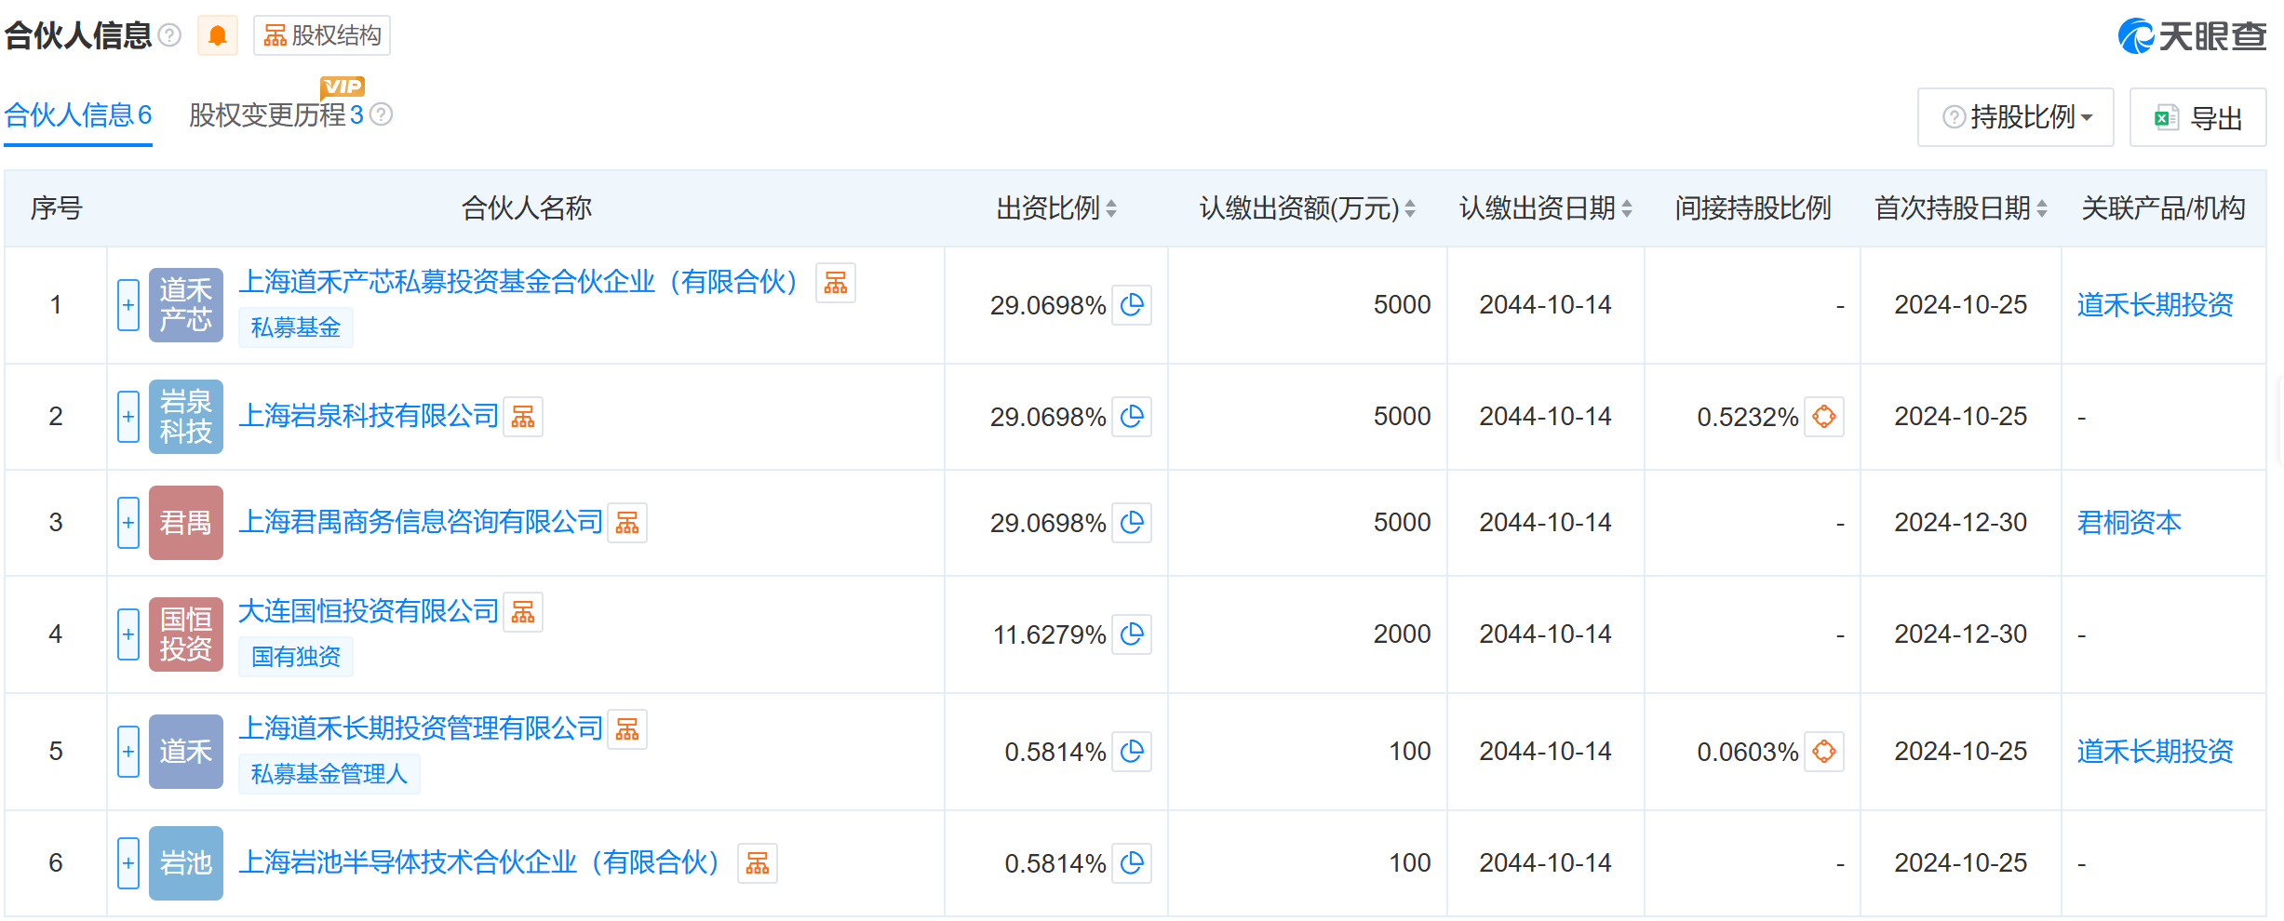The image size is (2284, 921).
Task: Click pie chart icon in 上海岩泉科技 row
Action: pos(1132,417)
